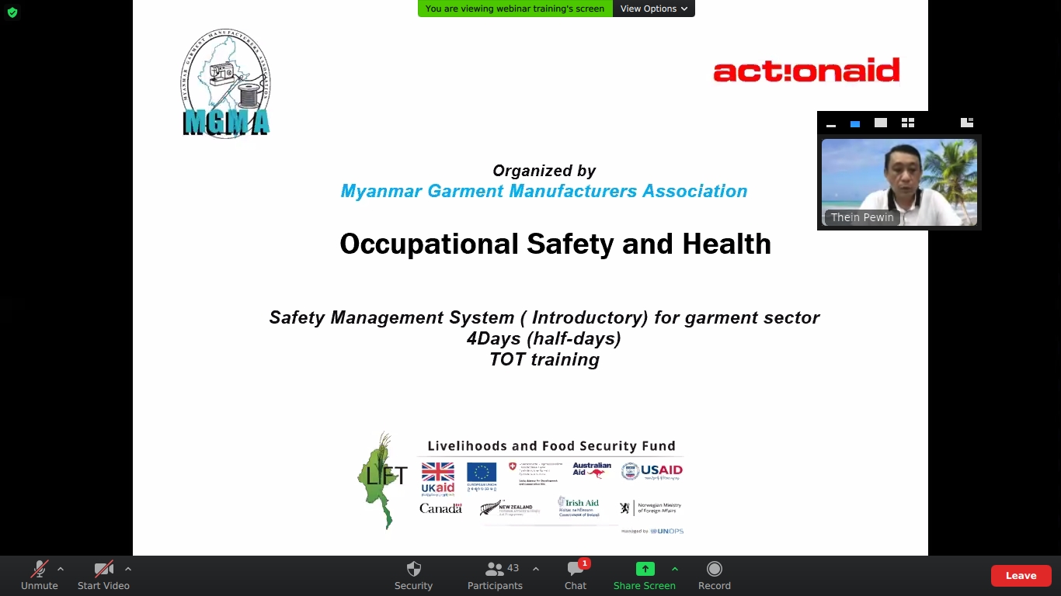
Task: Start recording with the Record button
Action: [715, 576]
